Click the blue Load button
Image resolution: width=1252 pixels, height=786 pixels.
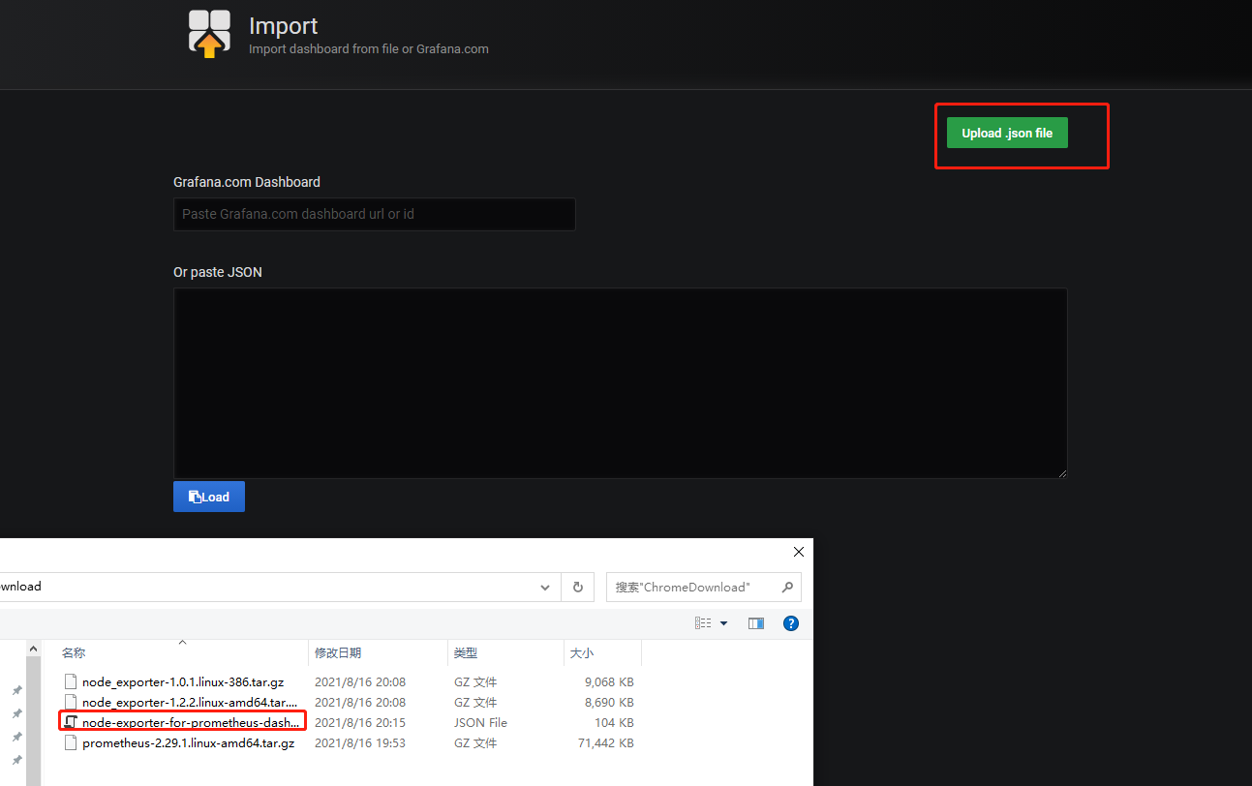[x=209, y=497]
